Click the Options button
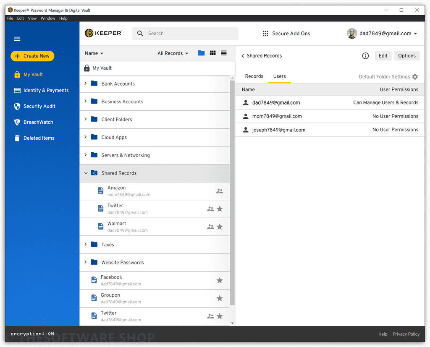The width and height of the screenshot is (430, 347). point(406,56)
